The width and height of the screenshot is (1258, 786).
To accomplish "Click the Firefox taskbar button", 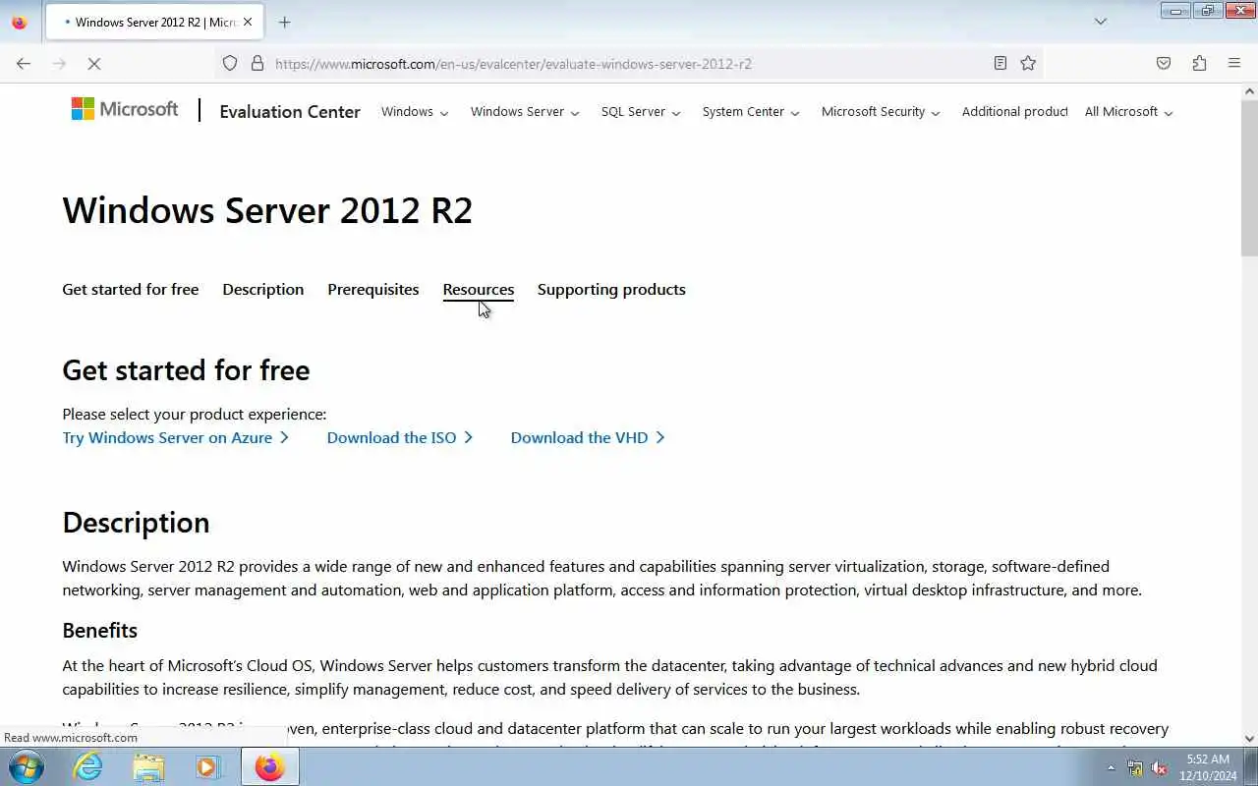I will click(x=269, y=766).
